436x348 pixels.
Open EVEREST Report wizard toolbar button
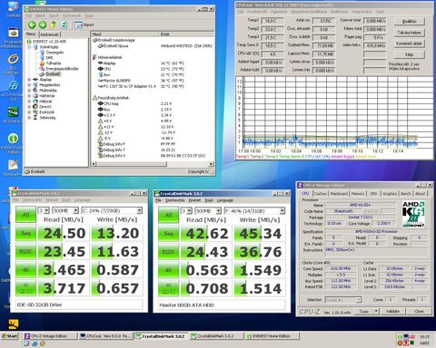point(84,25)
